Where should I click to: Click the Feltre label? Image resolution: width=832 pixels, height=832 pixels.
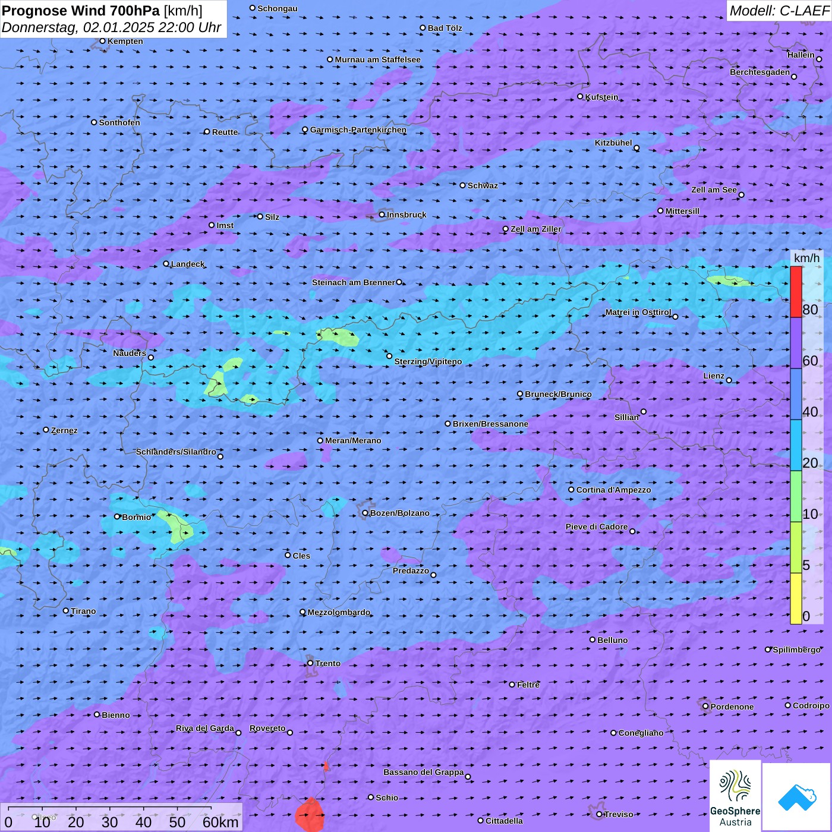(528, 685)
